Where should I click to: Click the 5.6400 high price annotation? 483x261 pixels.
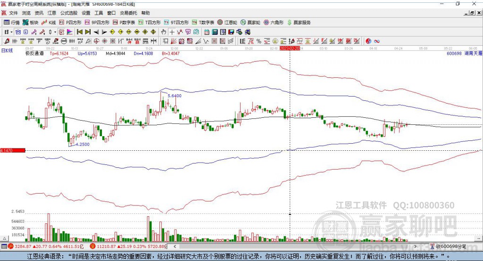click(x=175, y=96)
